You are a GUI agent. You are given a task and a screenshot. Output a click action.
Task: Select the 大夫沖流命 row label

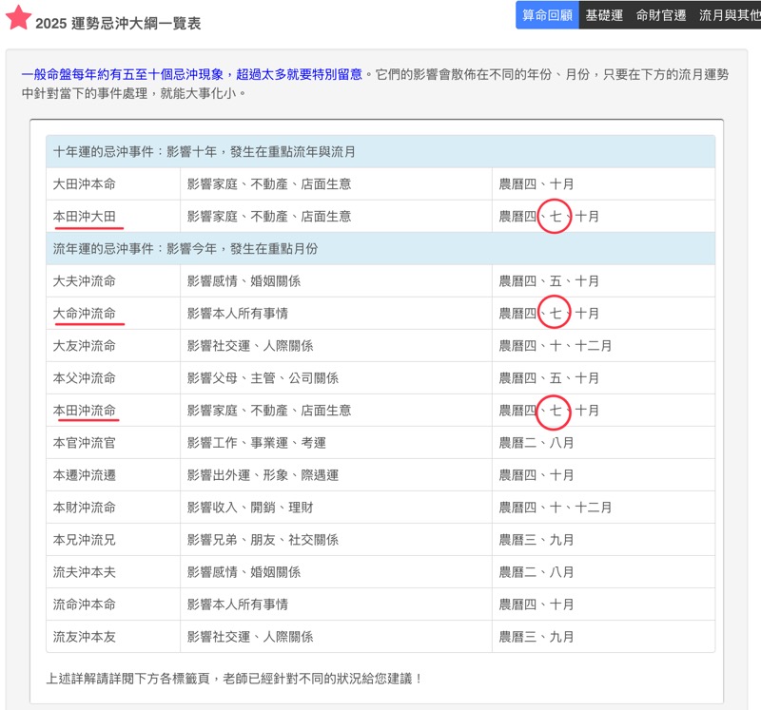[x=85, y=280]
